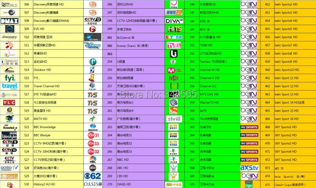Select the "BBC lifestyle" name cell

point(58,135)
